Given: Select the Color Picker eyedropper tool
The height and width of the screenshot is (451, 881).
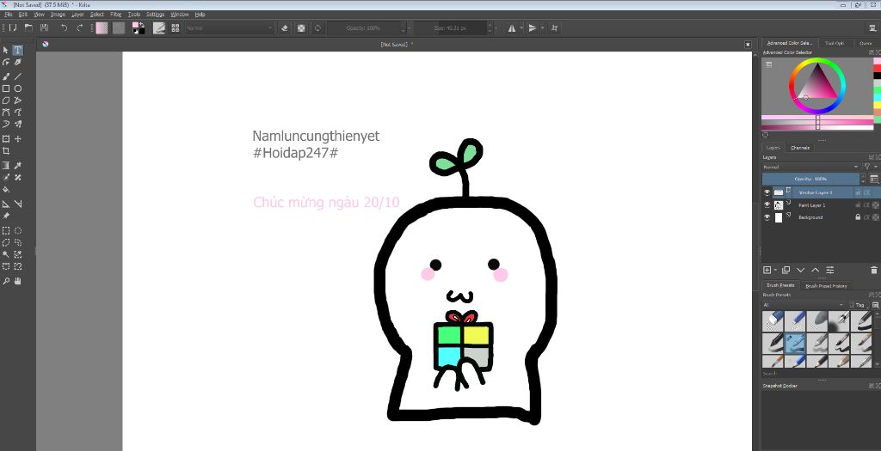Looking at the screenshot, I should coord(18,166).
